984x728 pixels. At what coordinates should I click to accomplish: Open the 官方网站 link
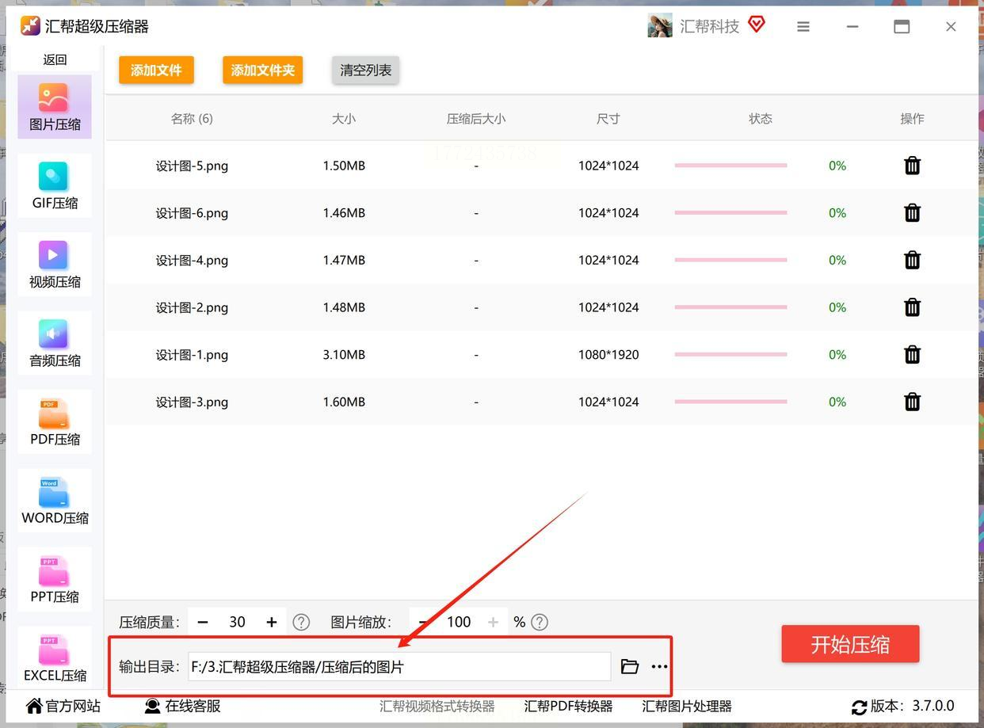63,706
